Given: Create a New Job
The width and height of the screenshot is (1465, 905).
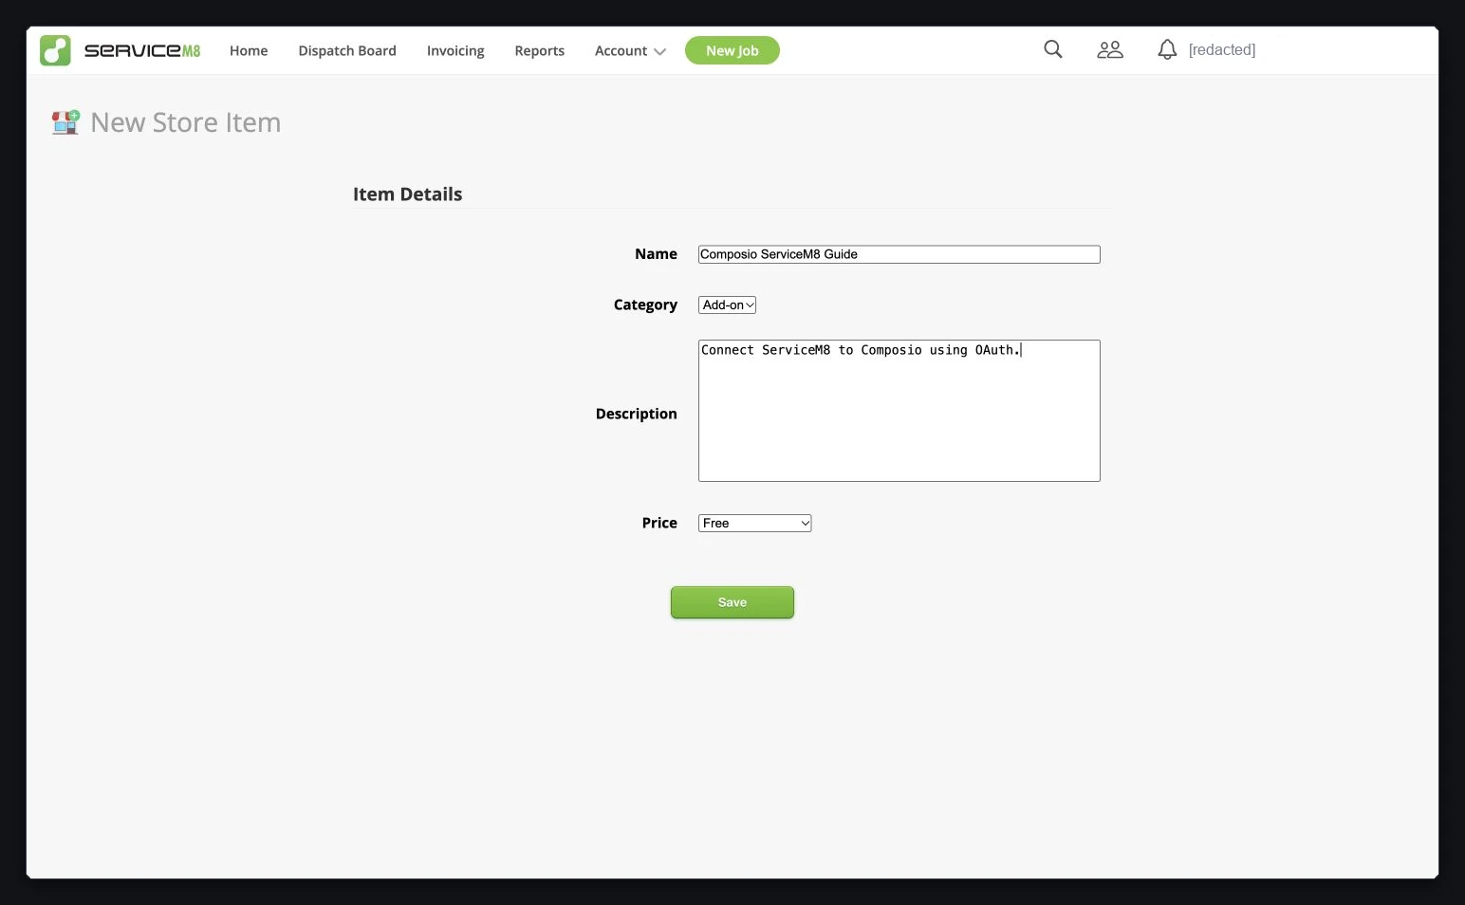Looking at the screenshot, I should pos(732,50).
